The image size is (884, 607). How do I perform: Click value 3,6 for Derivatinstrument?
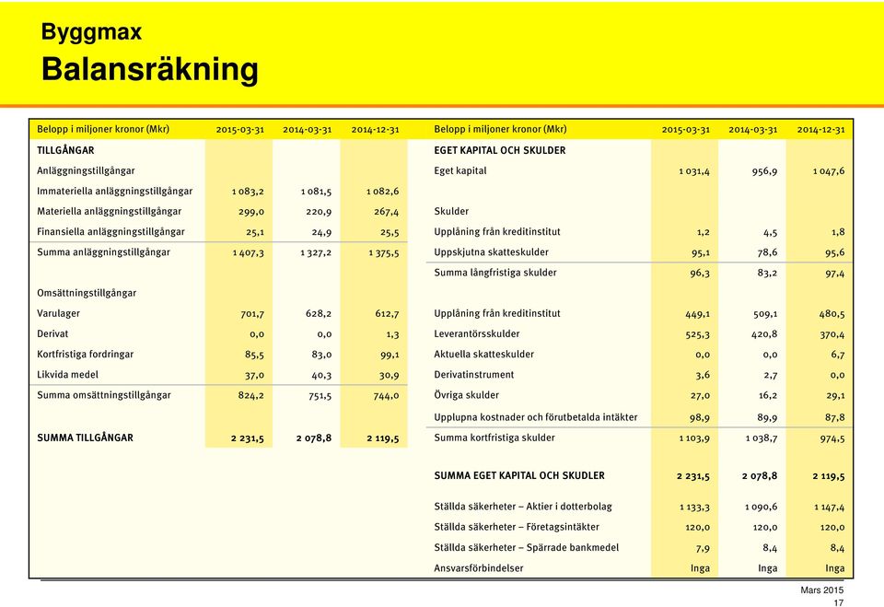[703, 375]
